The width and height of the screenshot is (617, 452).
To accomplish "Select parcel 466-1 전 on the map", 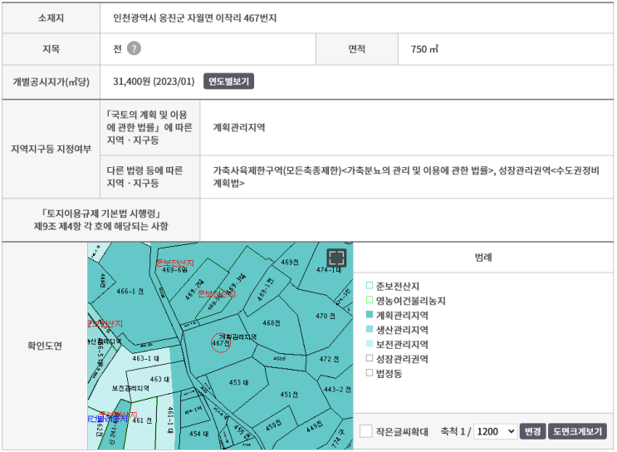I will pos(130,292).
